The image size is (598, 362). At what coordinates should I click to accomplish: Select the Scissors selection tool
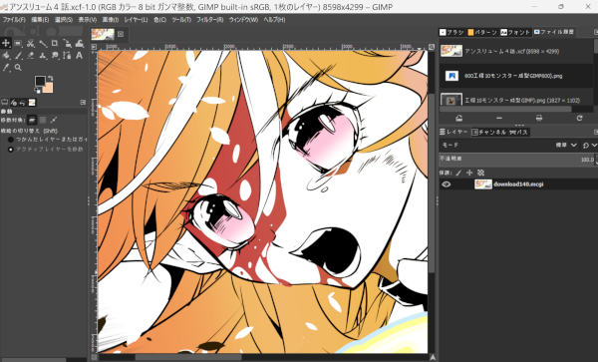coord(30,43)
